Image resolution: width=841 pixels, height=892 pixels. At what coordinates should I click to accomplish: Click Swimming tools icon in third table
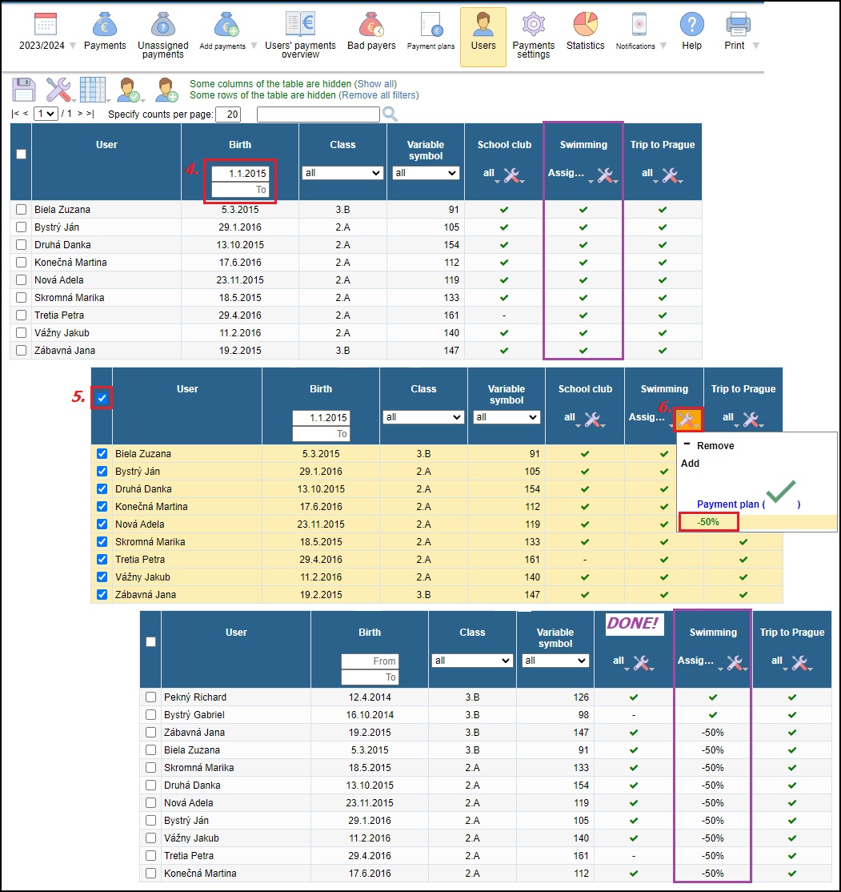(735, 663)
